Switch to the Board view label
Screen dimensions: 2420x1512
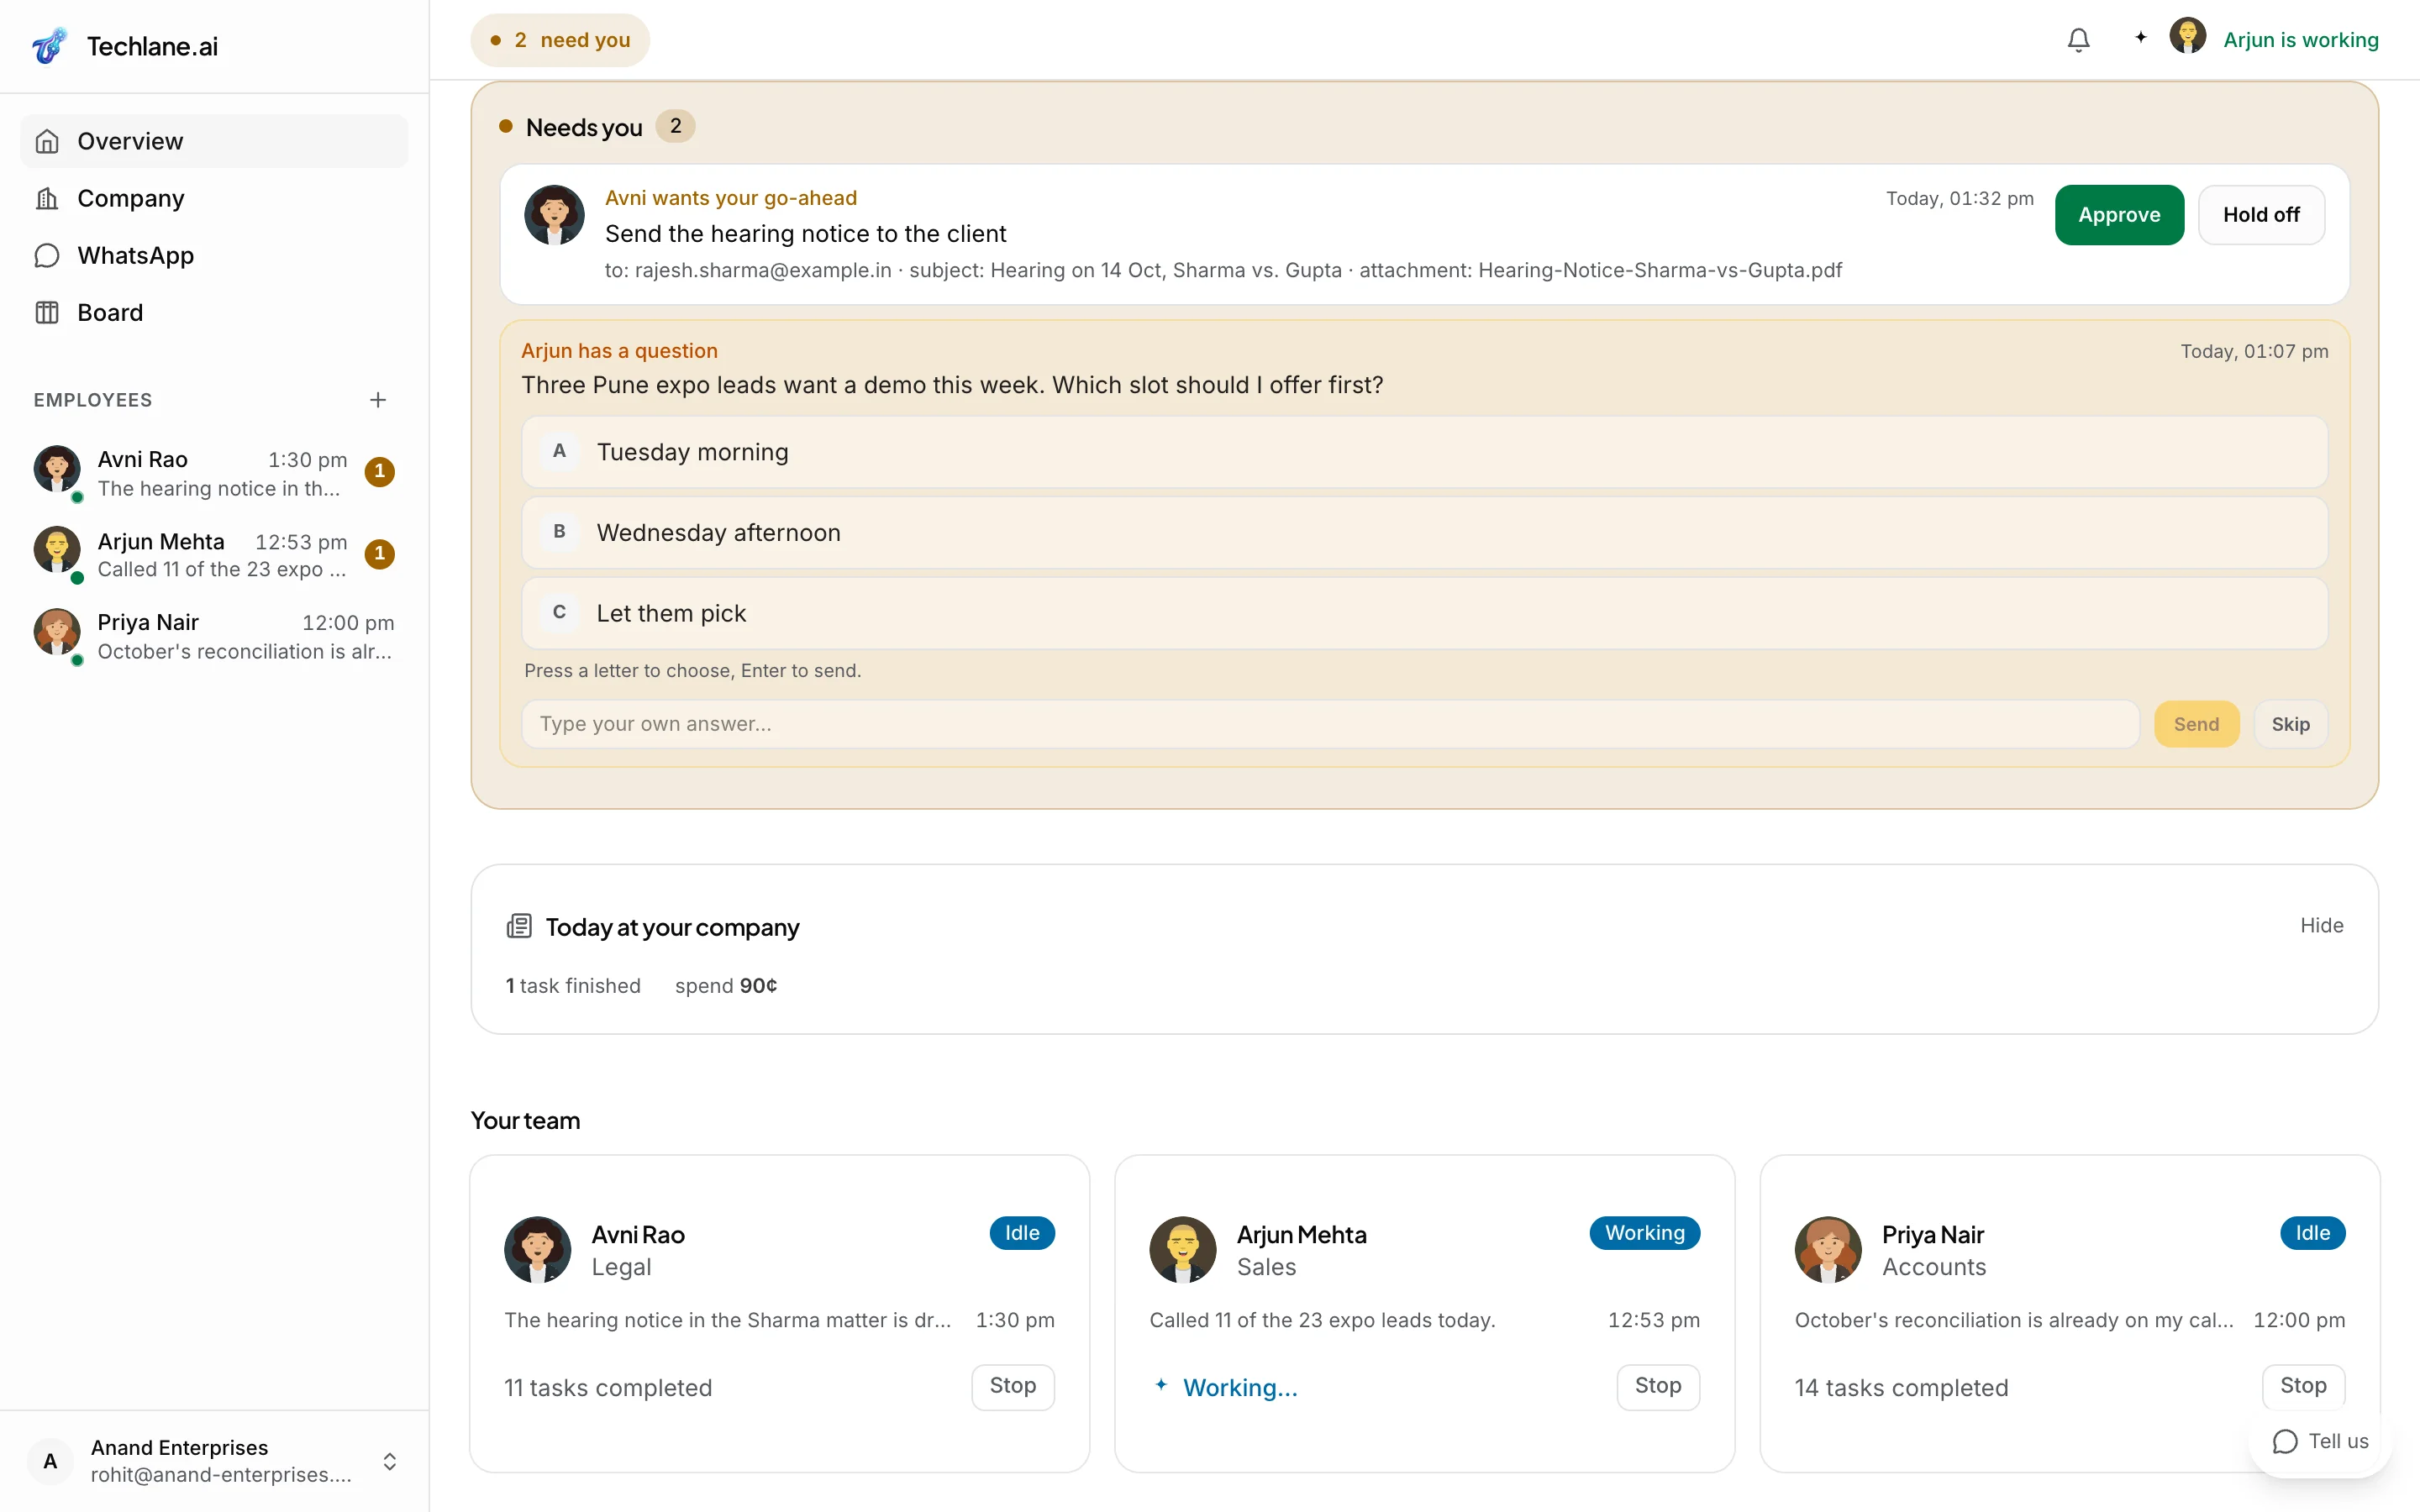(110, 312)
